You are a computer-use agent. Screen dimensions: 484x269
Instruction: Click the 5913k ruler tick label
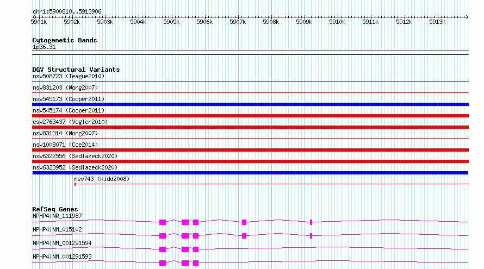coord(437,22)
